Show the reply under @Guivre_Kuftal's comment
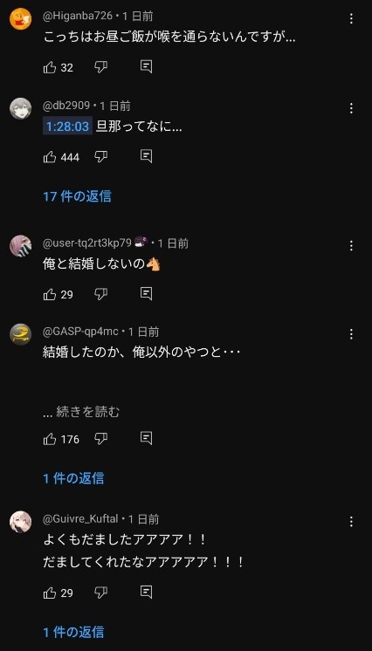This screenshot has width=372, height=651. 73,632
